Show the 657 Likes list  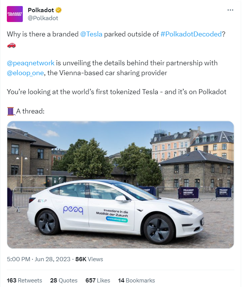97,280
